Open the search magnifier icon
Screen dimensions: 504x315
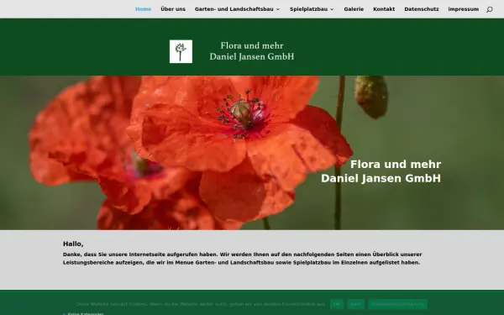pyautogui.click(x=489, y=9)
